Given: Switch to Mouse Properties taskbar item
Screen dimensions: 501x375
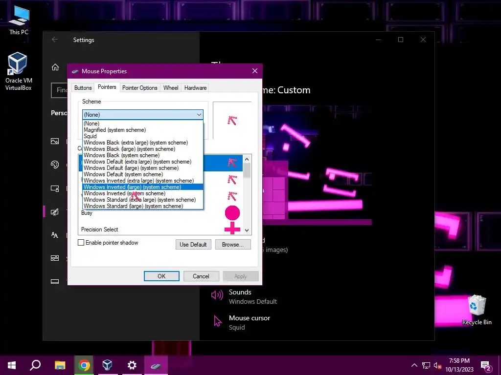Looking at the screenshot, I should 156,365.
